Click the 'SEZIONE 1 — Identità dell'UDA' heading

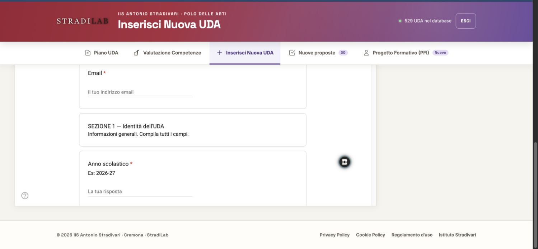tap(126, 126)
